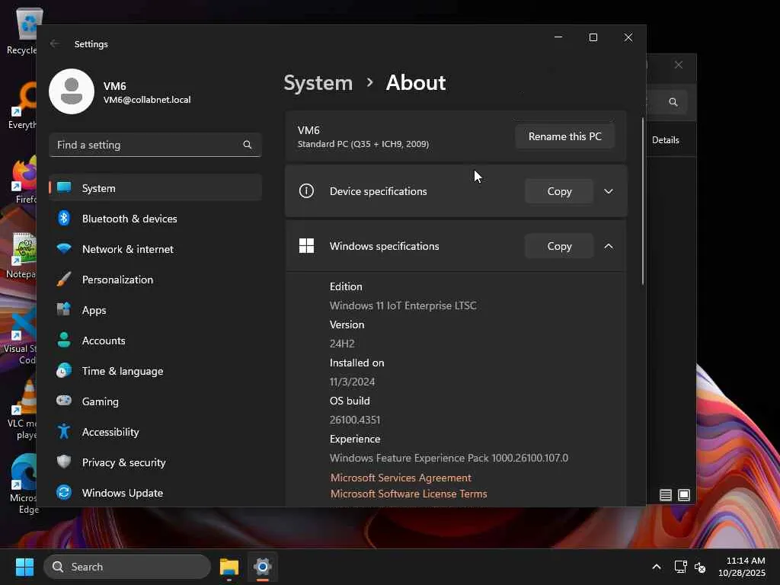780x585 pixels.
Task: Click the Settings back arrow
Action: pos(55,43)
